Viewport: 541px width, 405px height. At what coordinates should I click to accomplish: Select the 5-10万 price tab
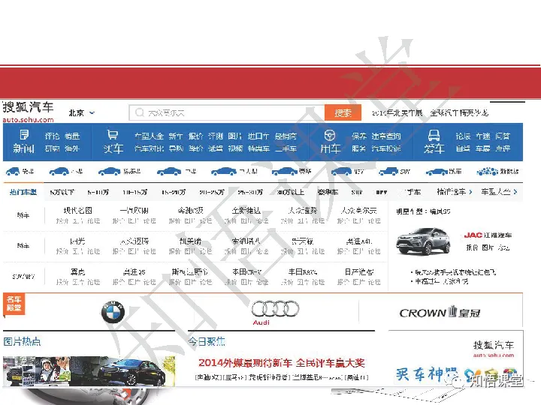98,192
